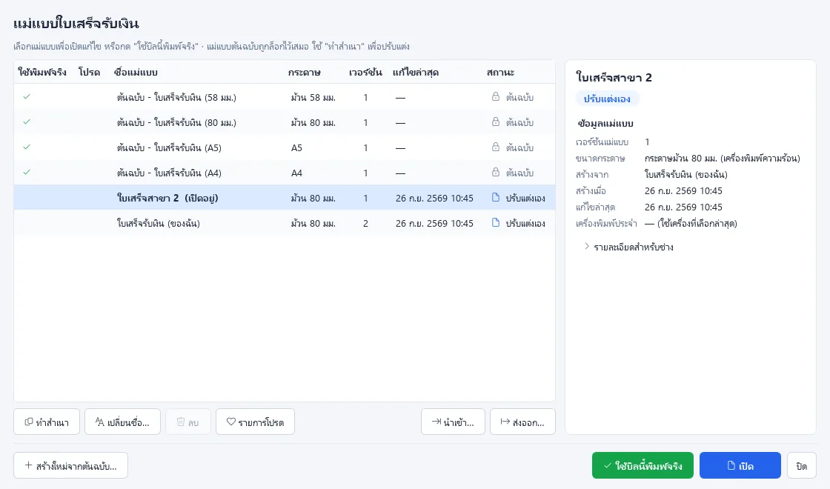Click the copy icon on the ทำสำเนา button

(29, 422)
